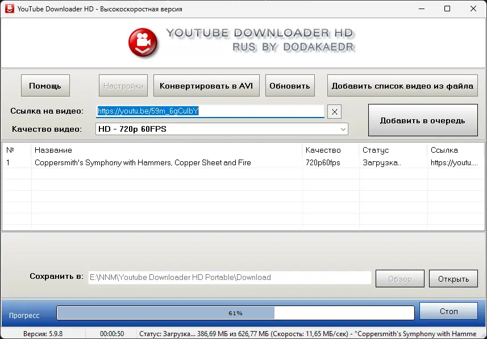This screenshot has height=339, width=487.
Task: Click the Качество column header
Action: coord(331,150)
